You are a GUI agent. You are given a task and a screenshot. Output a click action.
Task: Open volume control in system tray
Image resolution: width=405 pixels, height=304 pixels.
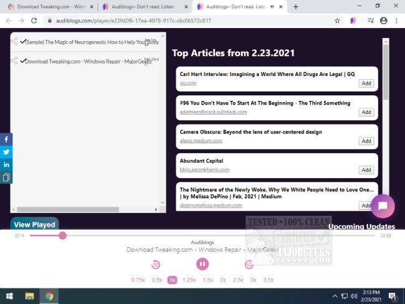point(354,296)
